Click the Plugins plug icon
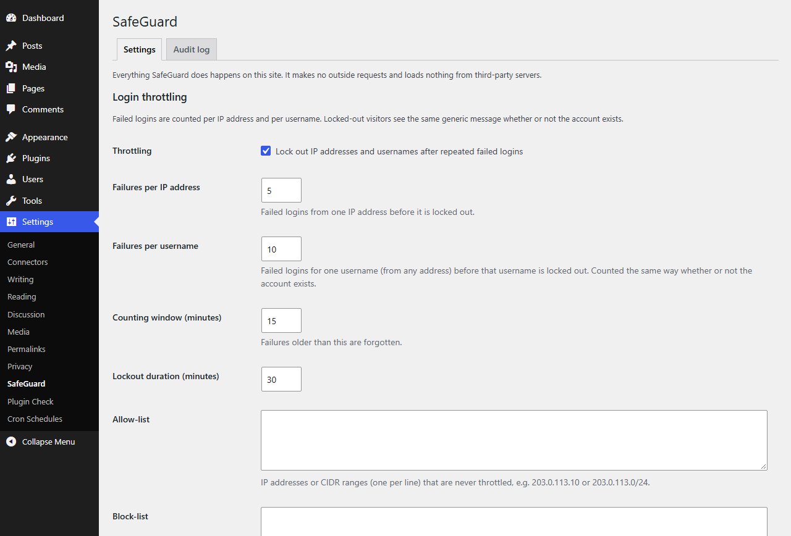Image resolution: width=791 pixels, height=536 pixels. tap(11, 158)
